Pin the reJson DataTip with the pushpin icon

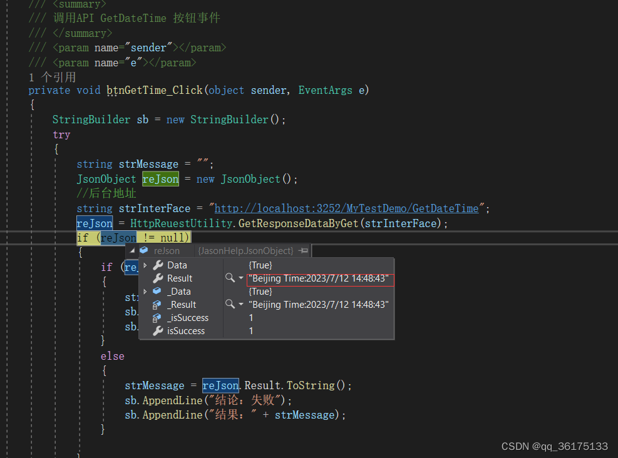point(304,249)
